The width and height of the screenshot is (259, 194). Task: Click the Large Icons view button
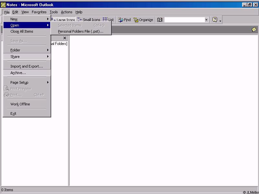coord(64,20)
